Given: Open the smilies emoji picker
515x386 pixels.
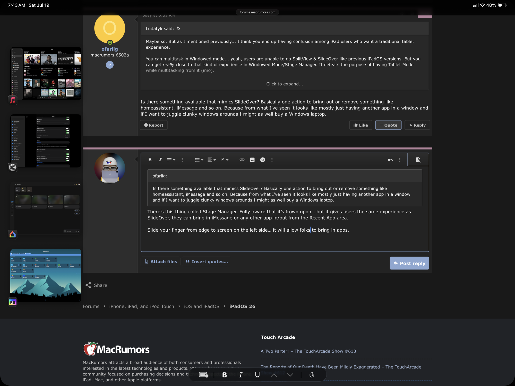Looking at the screenshot, I should [262, 160].
